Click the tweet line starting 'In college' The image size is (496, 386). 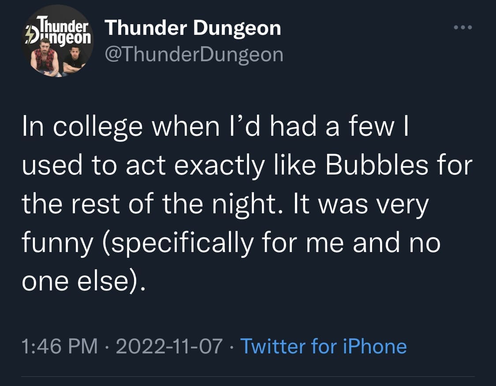pyautogui.click(x=216, y=126)
